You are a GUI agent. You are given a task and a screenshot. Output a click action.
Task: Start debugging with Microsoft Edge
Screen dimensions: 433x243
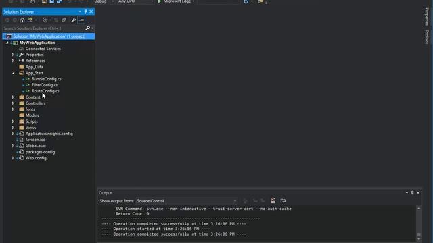pyautogui.click(x=176, y=1)
